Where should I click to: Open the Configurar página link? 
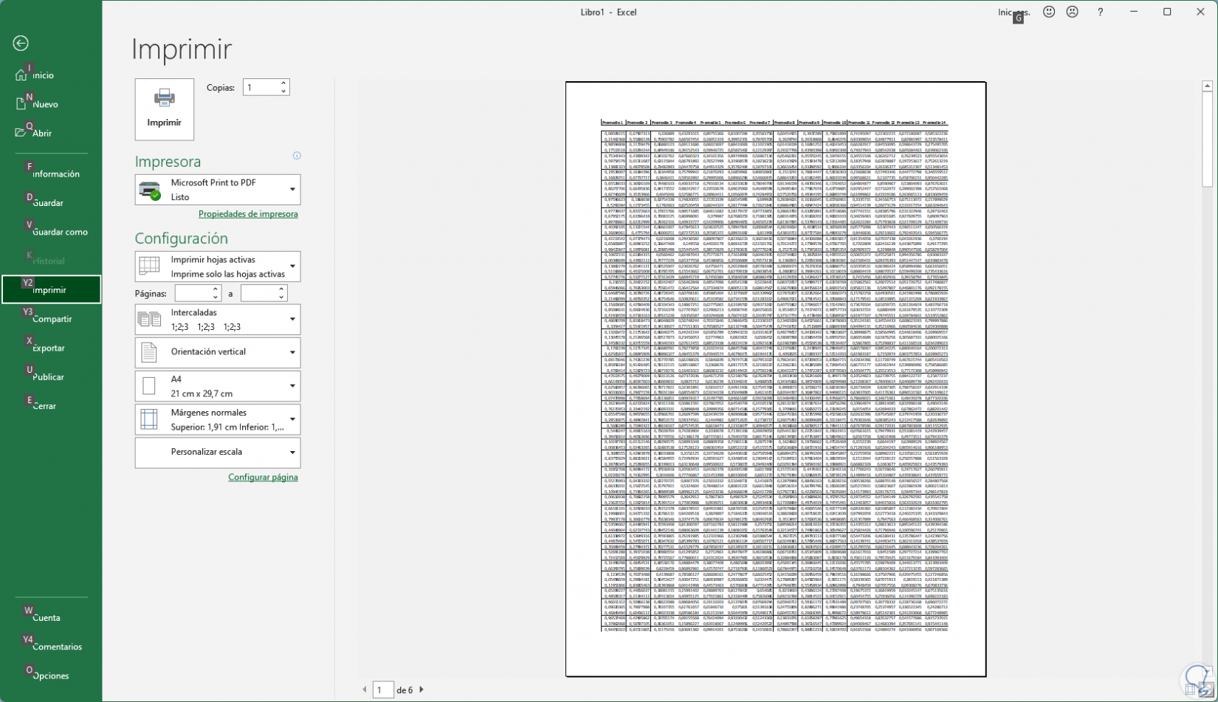pyautogui.click(x=263, y=478)
